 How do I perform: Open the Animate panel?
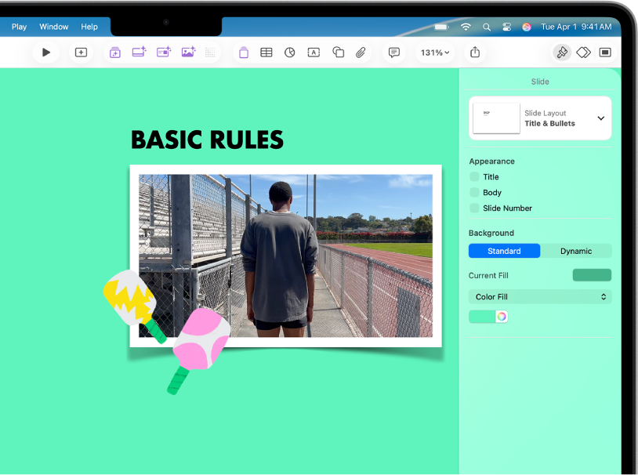pos(583,52)
